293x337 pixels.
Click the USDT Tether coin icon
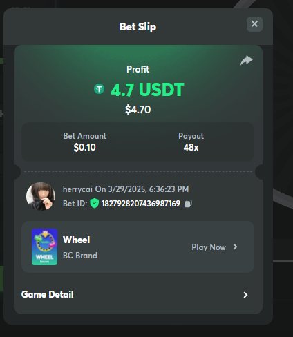tap(100, 89)
